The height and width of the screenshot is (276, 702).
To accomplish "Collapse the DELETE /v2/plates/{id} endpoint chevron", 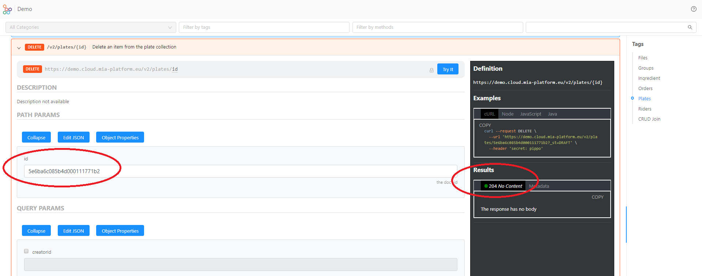I will (x=19, y=48).
